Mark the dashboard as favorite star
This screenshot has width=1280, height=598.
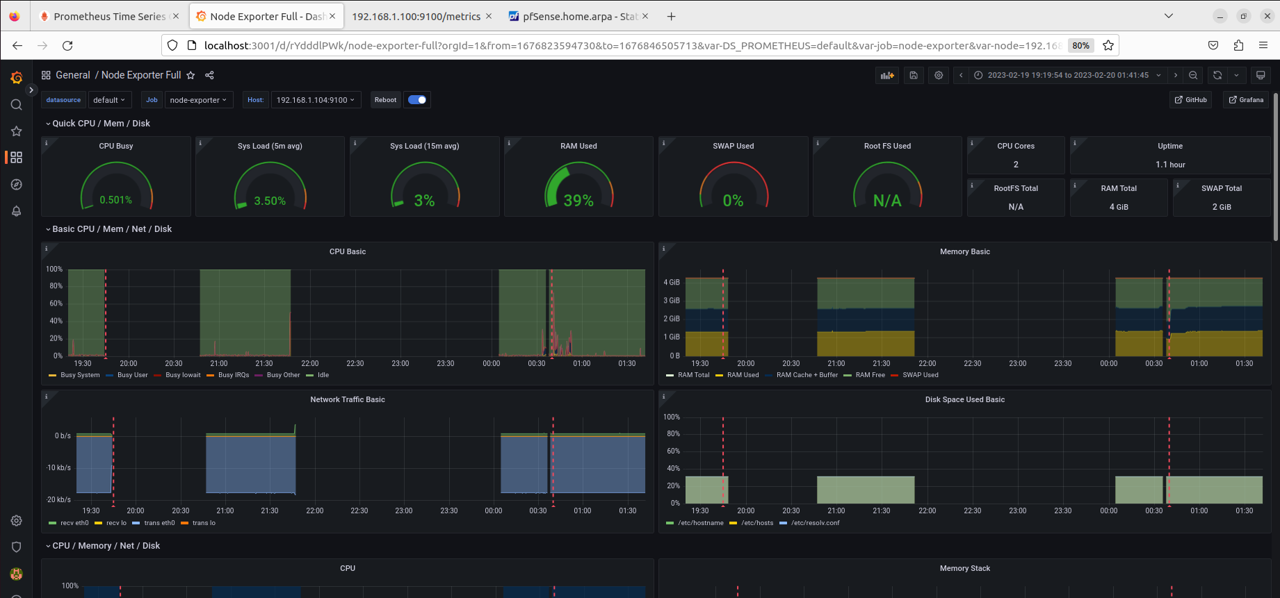(x=191, y=75)
